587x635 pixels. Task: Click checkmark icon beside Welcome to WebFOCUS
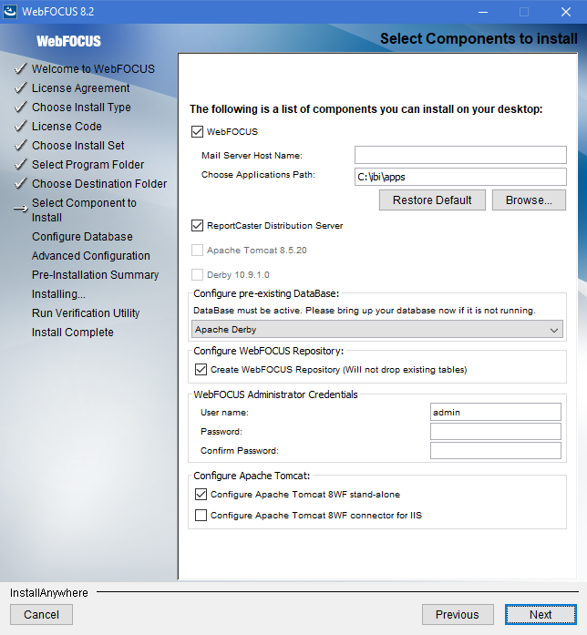(x=21, y=68)
